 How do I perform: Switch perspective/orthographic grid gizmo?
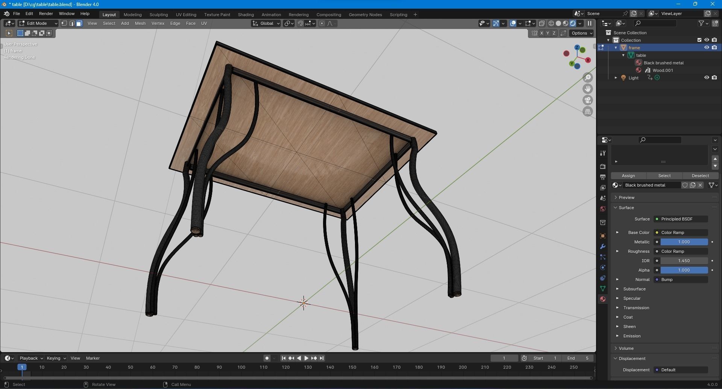[x=588, y=111]
